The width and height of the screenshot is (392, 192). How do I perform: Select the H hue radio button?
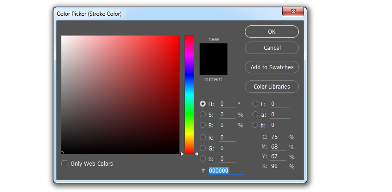click(203, 104)
